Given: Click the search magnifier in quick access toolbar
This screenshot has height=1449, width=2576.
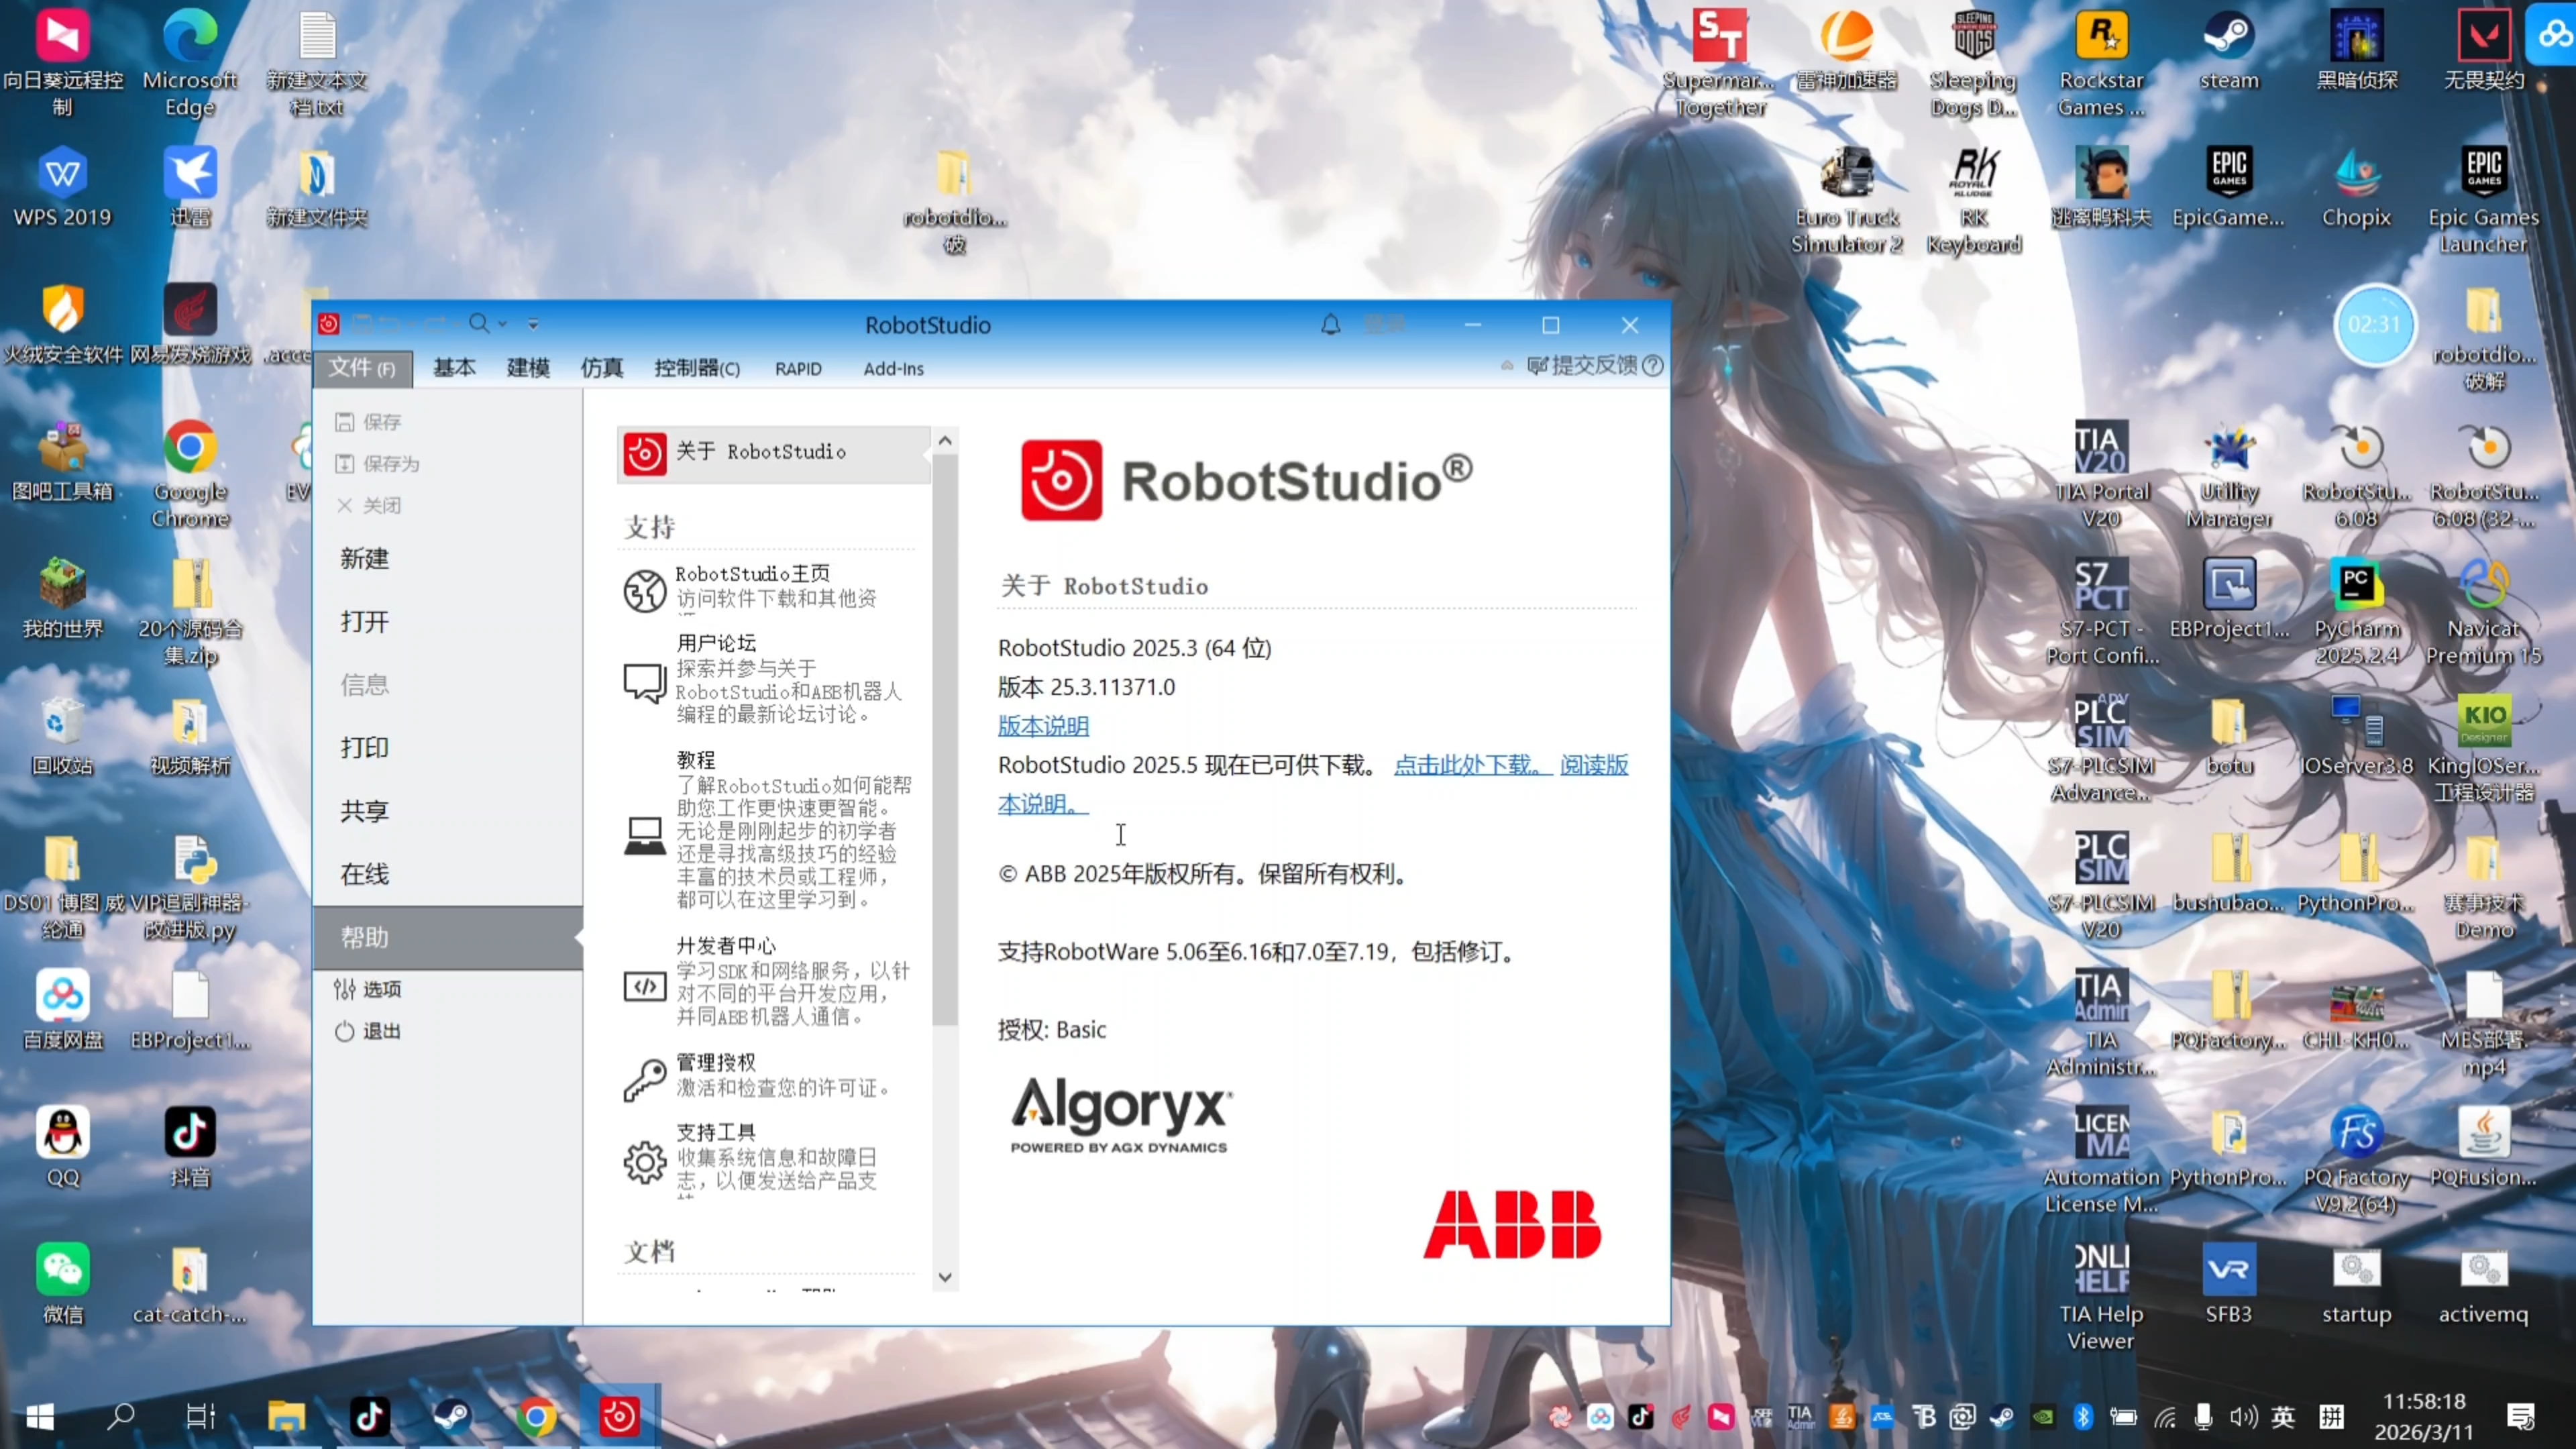Looking at the screenshot, I should click(x=479, y=323).
